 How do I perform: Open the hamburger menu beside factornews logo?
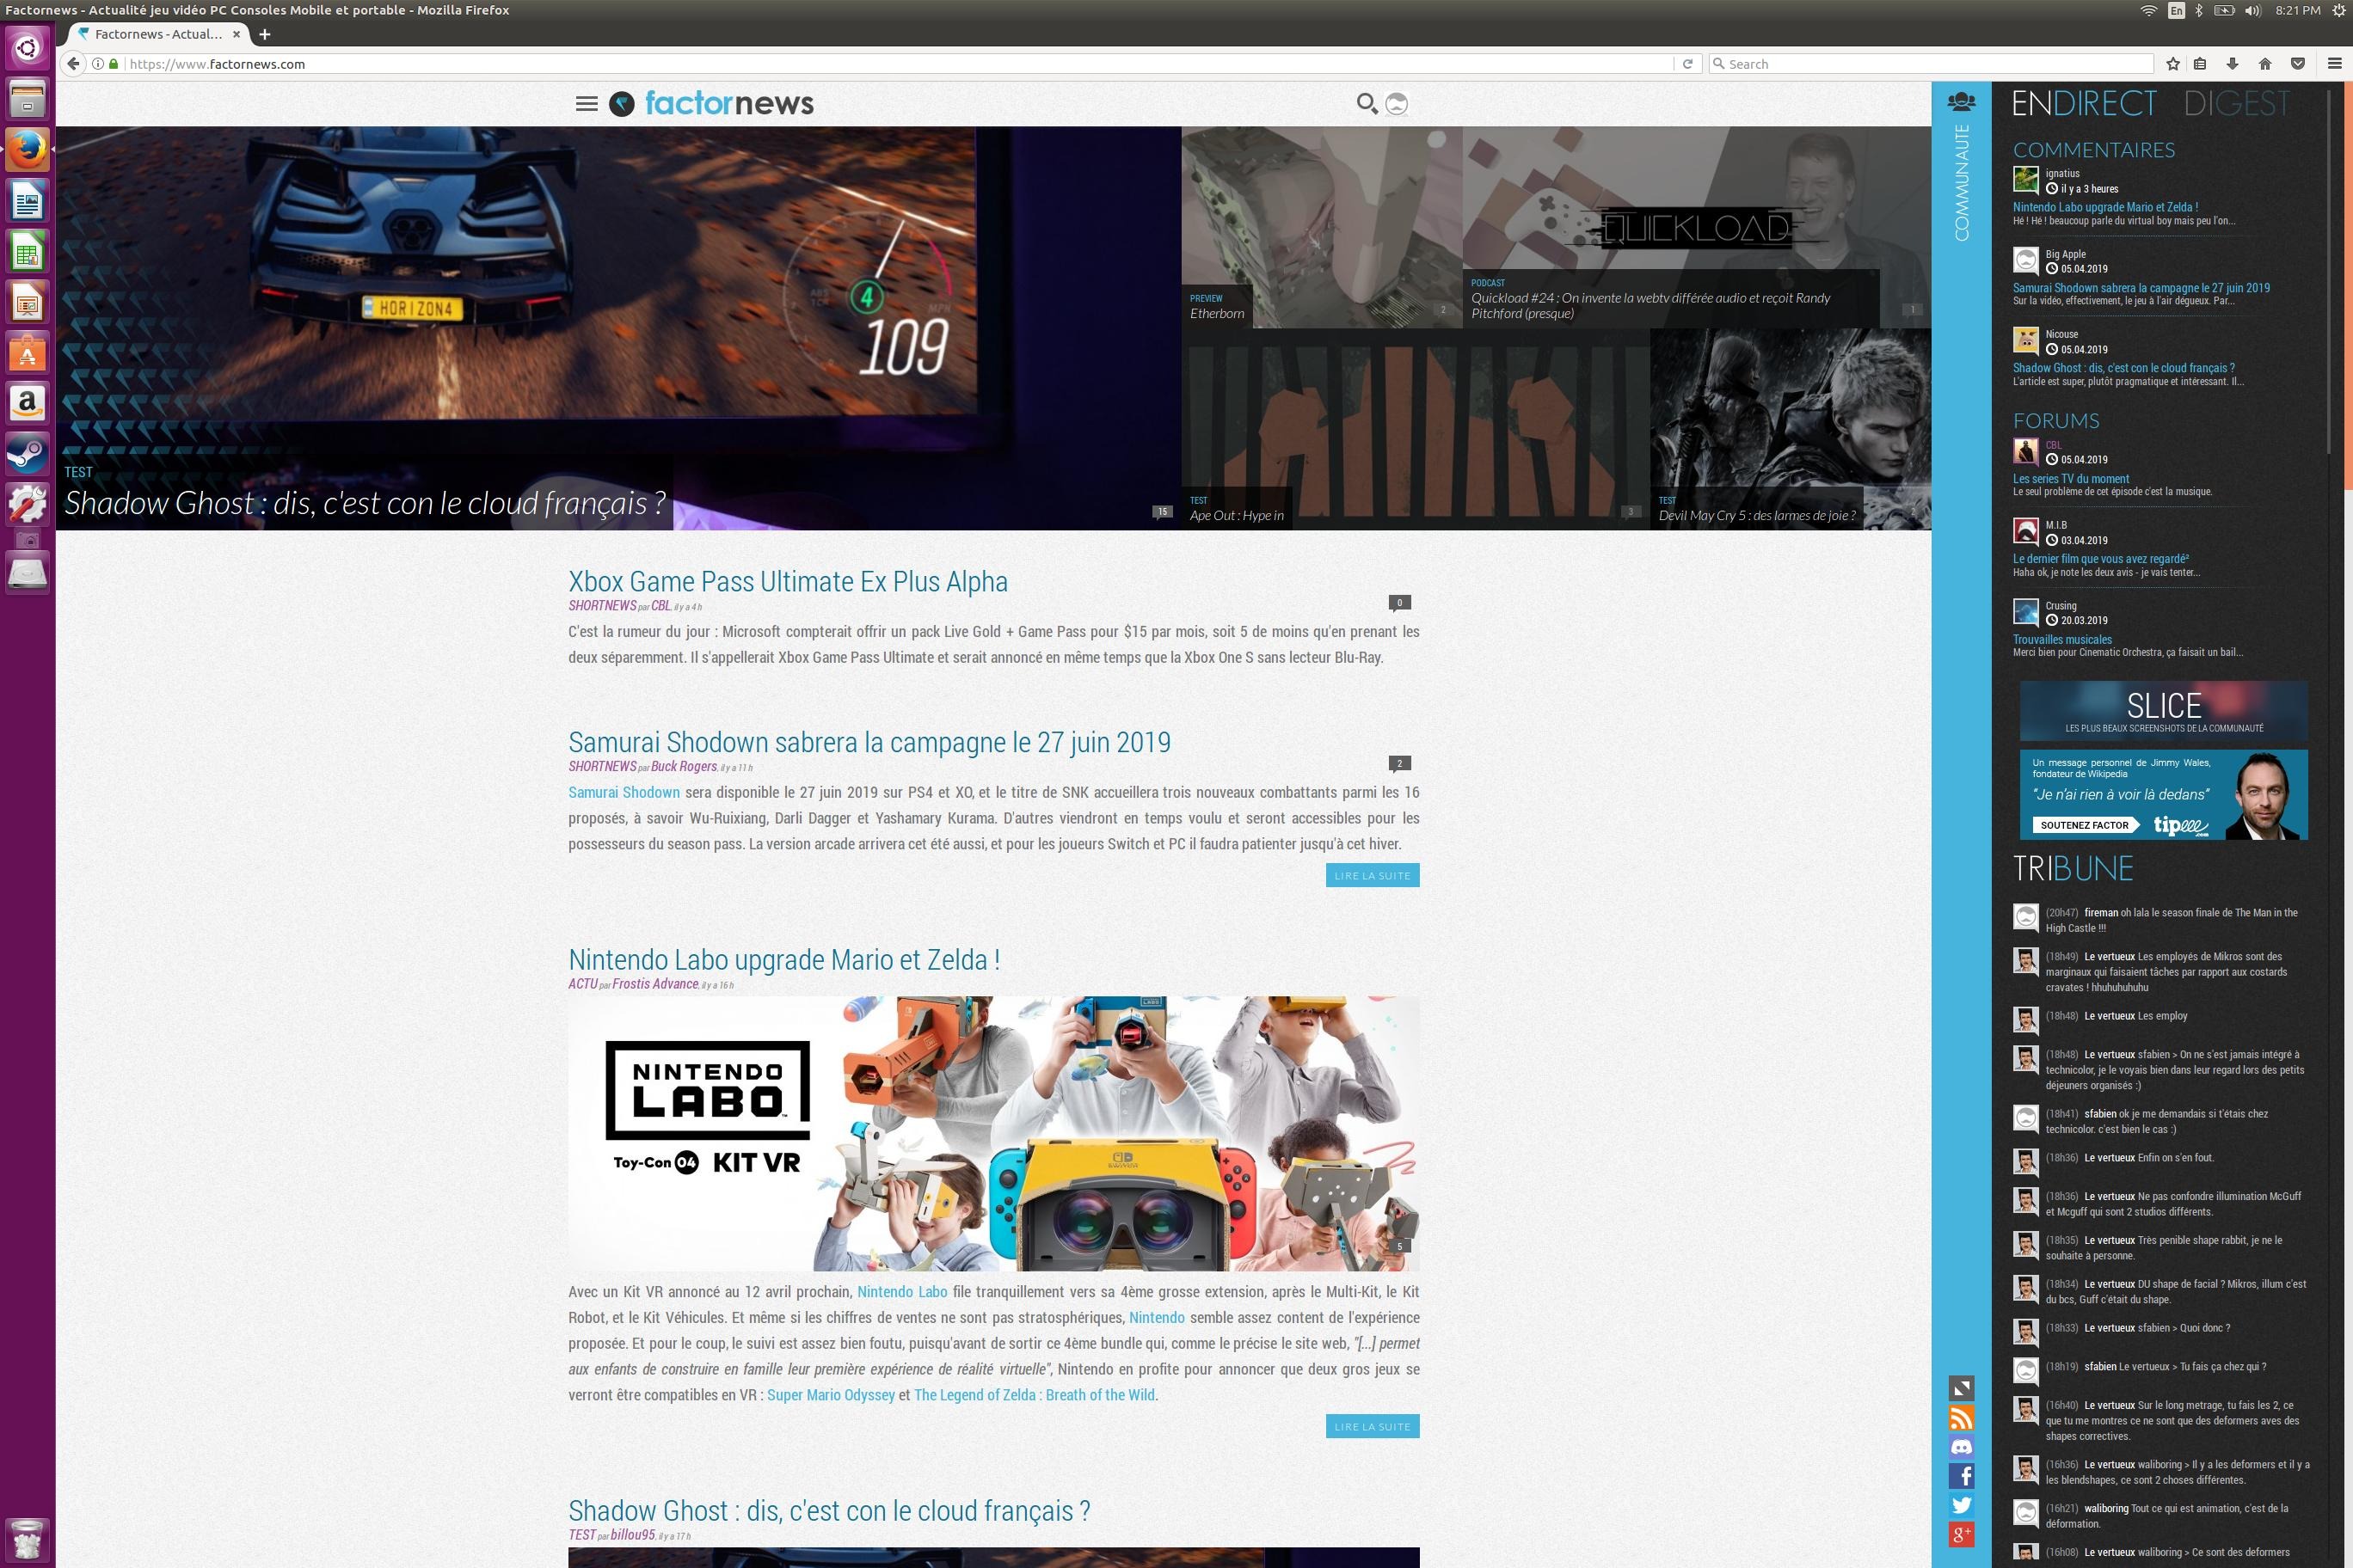point(587,103)
